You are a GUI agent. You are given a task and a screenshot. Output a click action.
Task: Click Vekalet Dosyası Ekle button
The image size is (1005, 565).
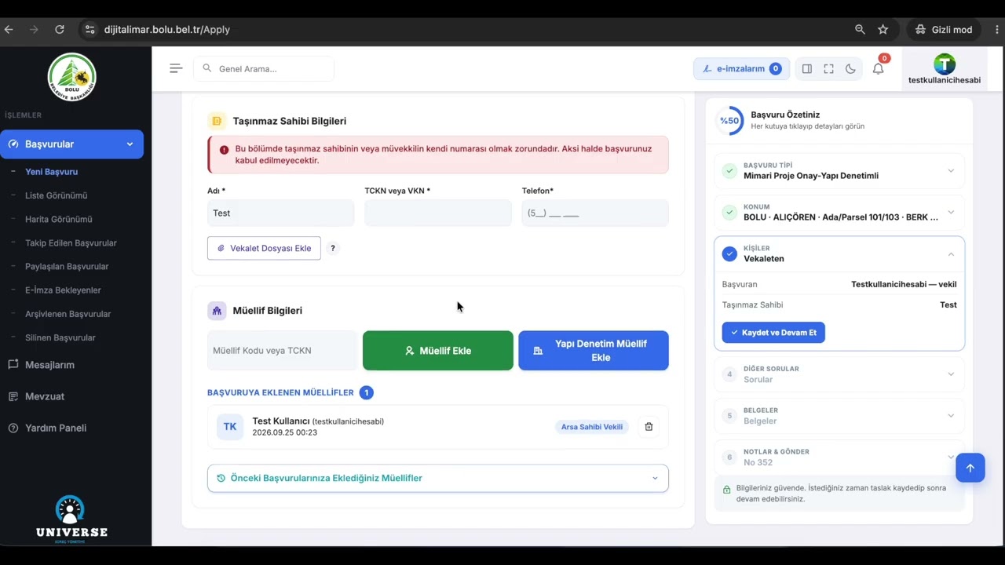point(264,248)
